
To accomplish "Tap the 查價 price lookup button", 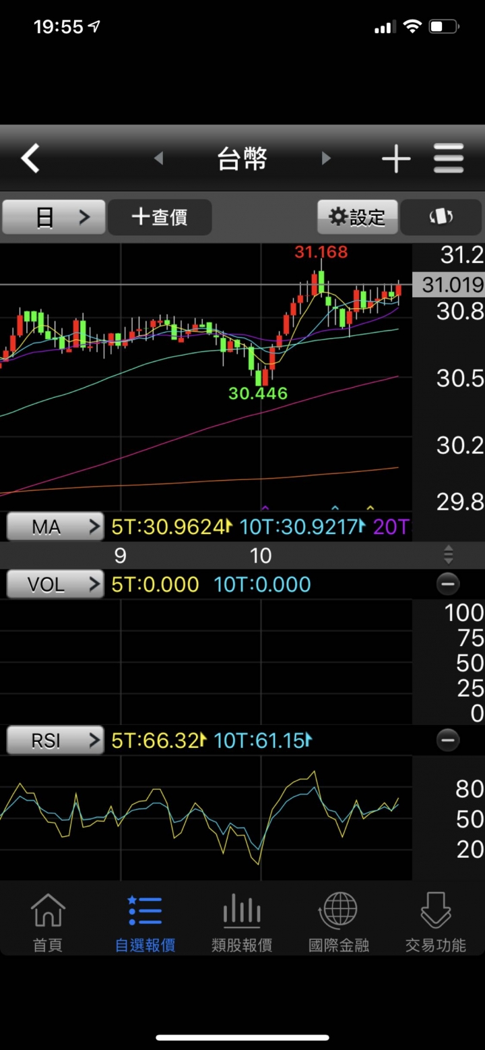I will click(x=160, y=217).
